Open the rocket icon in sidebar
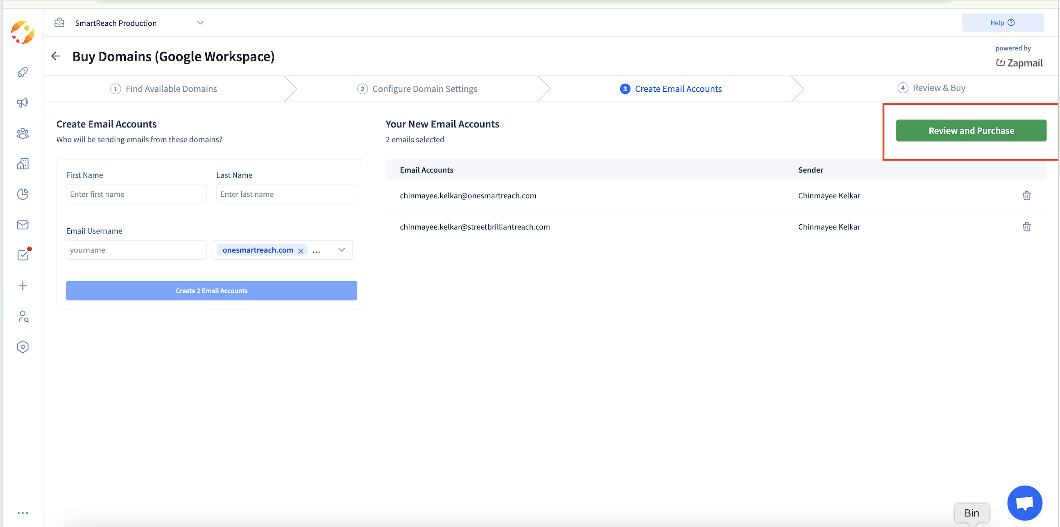Image resolution: width=1060 pixels, height=527 pixels. click(x=23, y=73)
